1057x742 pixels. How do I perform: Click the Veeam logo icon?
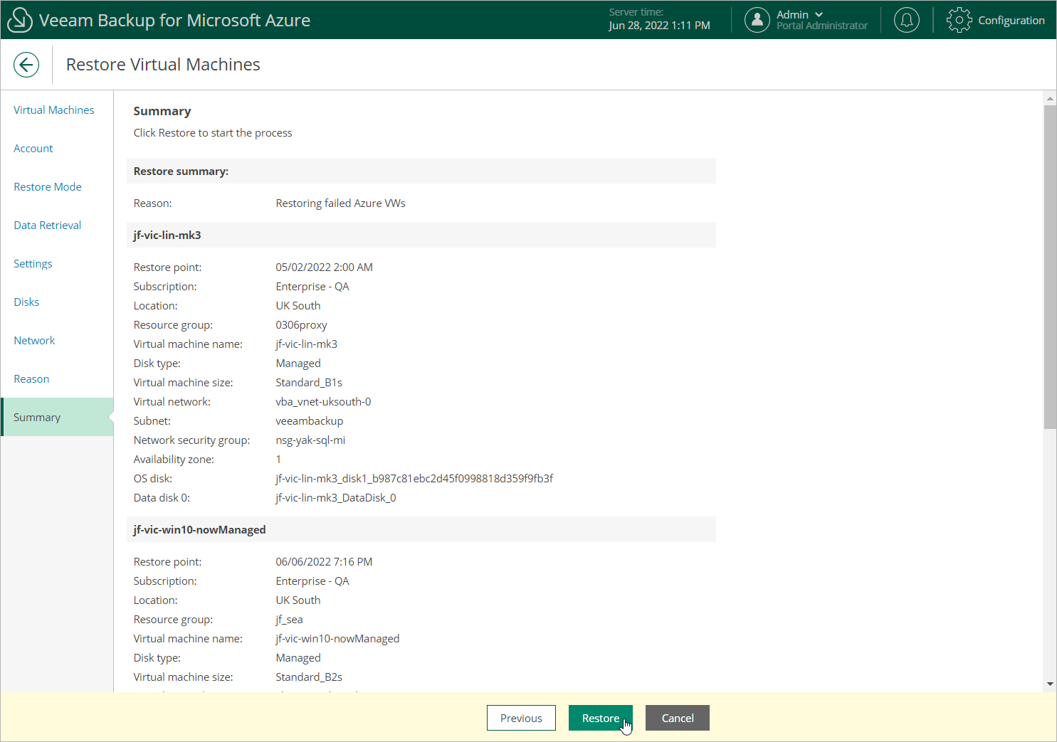[x=19, y=20]
